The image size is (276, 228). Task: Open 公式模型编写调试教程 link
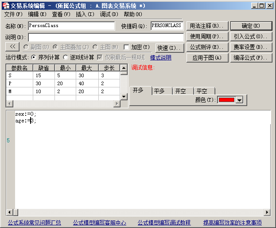click(x=164, y=223)
